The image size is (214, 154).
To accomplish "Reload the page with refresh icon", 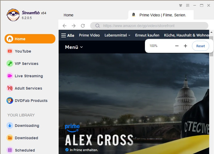I will point(83,25).
